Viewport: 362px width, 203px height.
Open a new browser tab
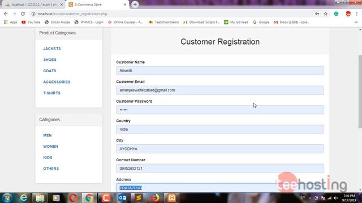coord(135,5)
